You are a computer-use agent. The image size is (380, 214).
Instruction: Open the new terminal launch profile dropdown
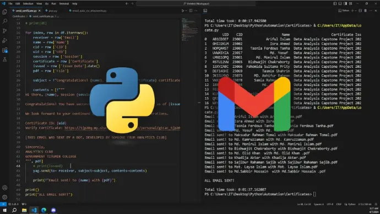click(x=356, y=10)
